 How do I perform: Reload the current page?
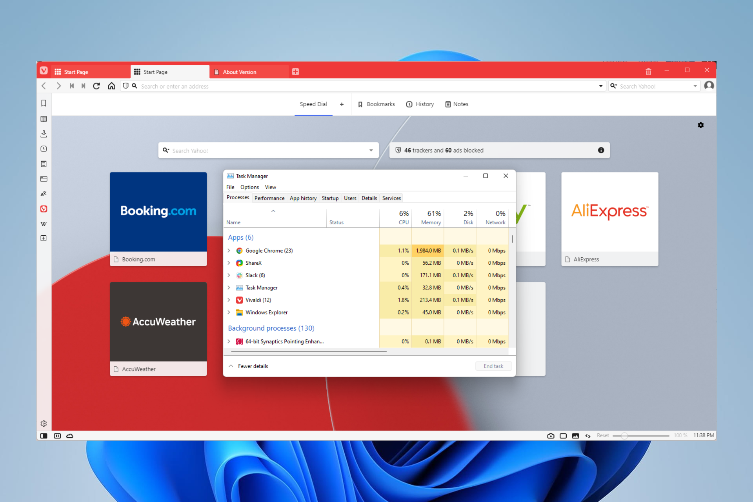click(x=96, y=86)
